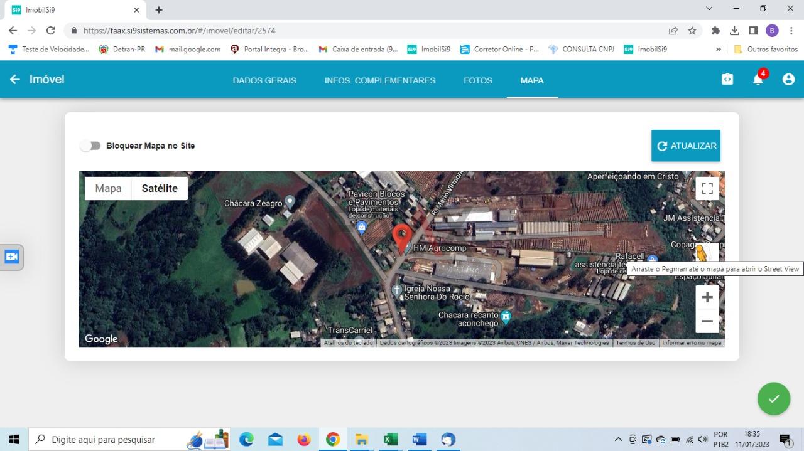The image size is (804, 451).
Task: Click the Pavicon Blocos shop marker
Action: (x=361, y=228)
